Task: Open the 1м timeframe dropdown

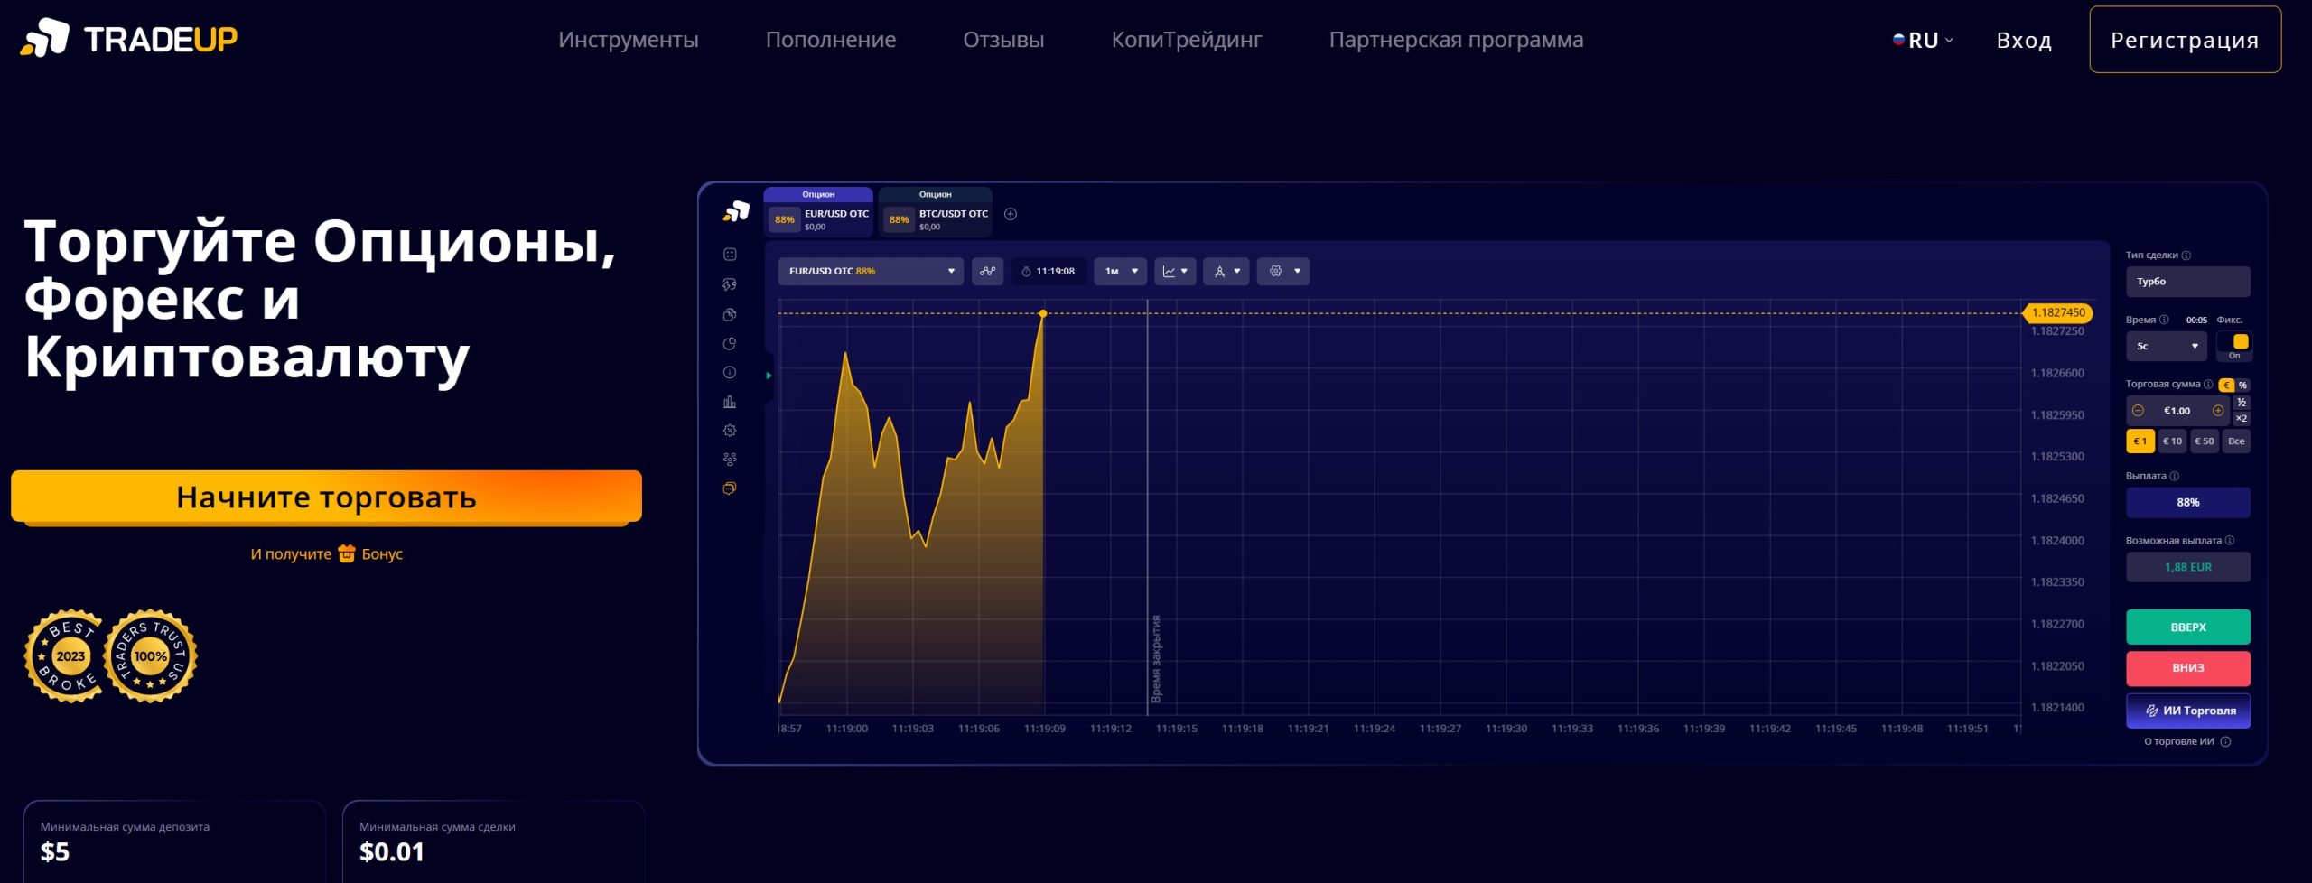Action: [x=1121, y=271]
